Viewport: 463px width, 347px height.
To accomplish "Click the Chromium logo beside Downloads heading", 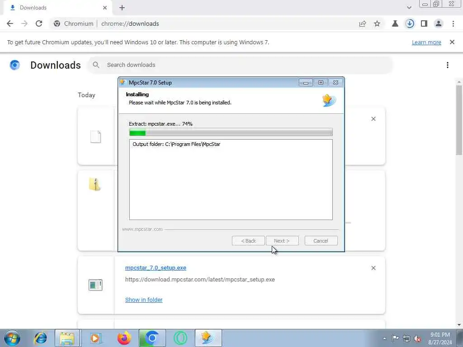I will coord(15,65).
